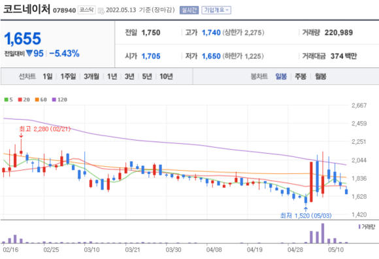379x259 pixels.
Task: Click the 거래대금 value 374 백만
Action: (x=344, y=56)
